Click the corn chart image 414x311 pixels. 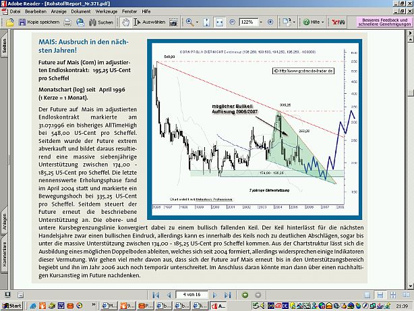[254, 130]
